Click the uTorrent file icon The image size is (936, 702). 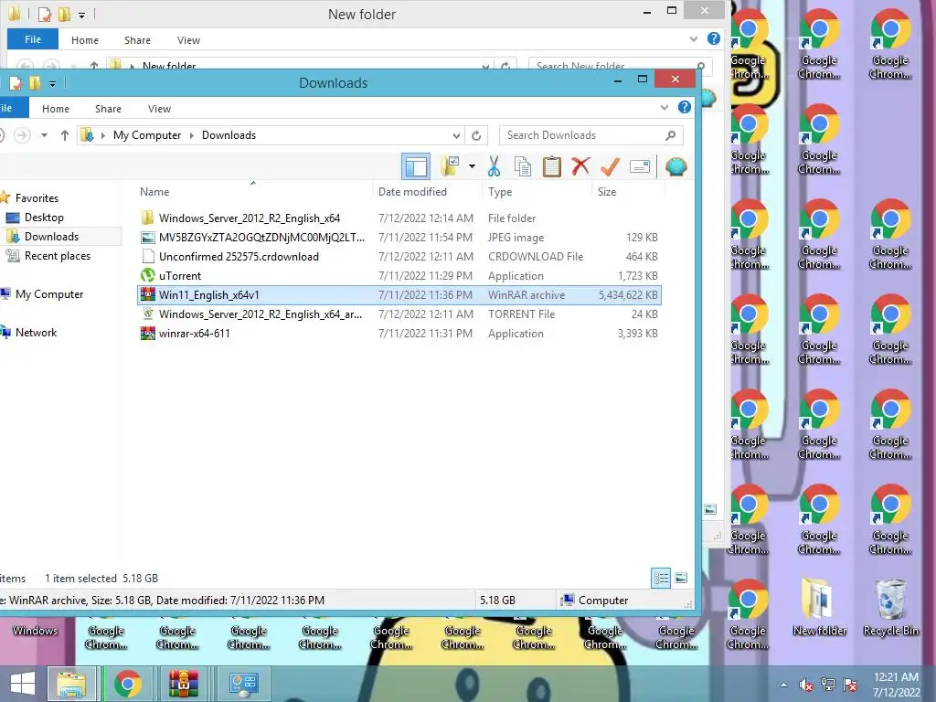(147, 276)
